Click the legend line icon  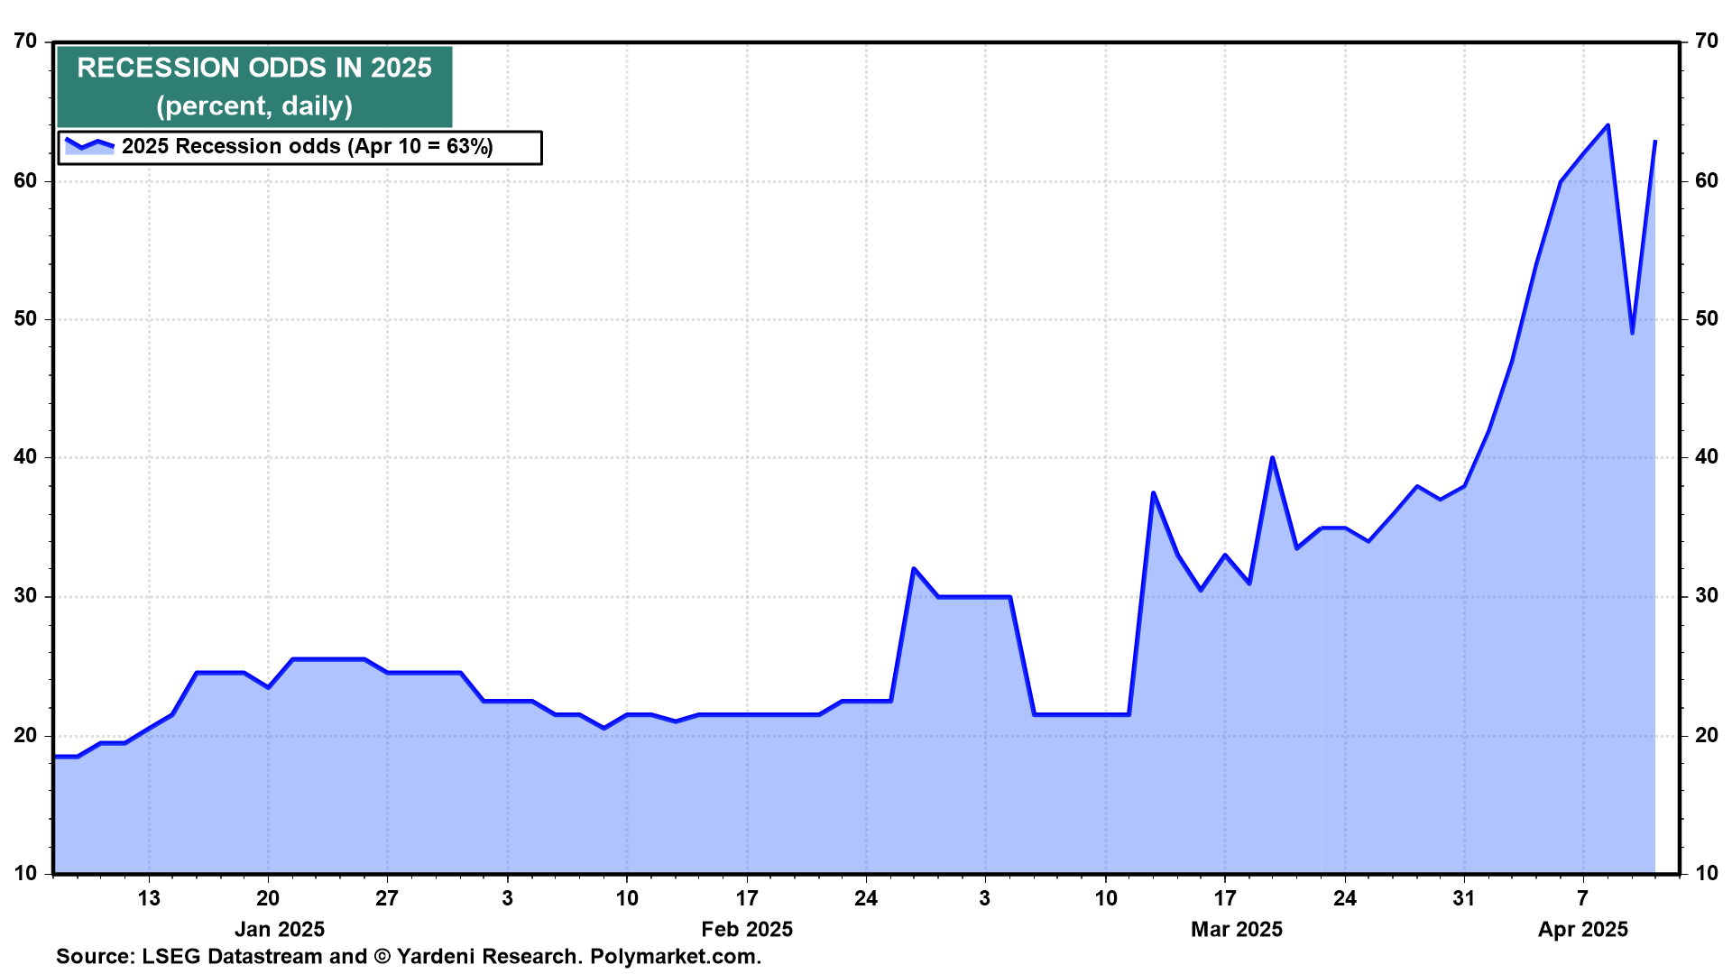coord(89,145)
